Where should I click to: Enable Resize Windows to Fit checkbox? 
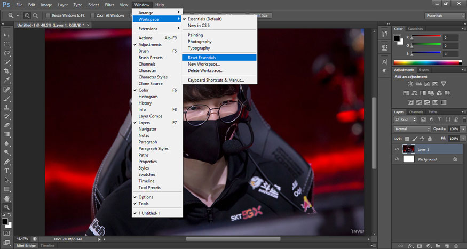coord(48,15)
